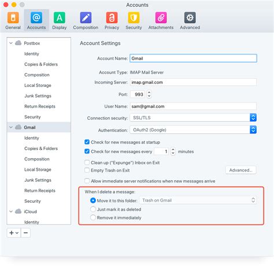Viewport: 274px width, 267px height.
Task: Select Remove it immediately option
Action: (93, 218)
